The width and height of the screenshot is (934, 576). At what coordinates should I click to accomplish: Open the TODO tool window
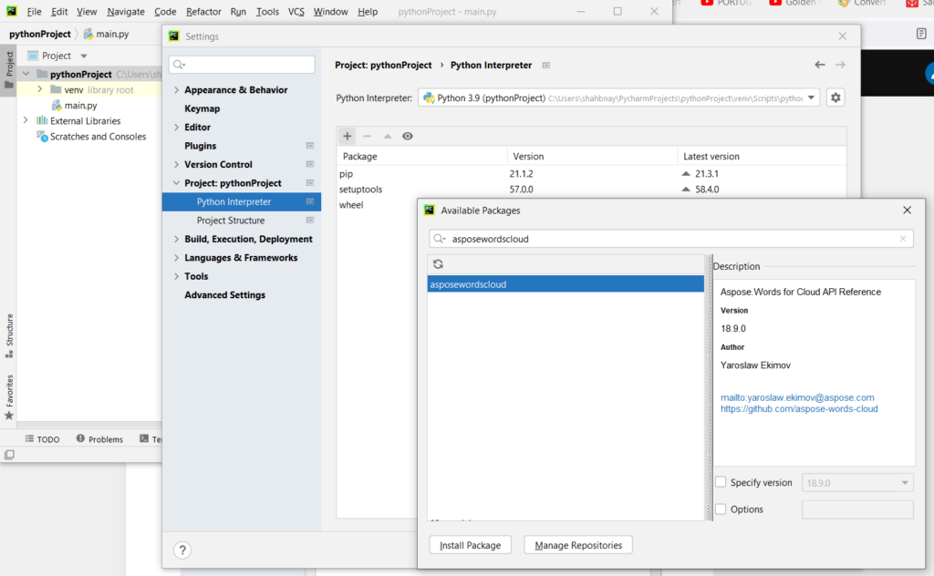[42, 439]
